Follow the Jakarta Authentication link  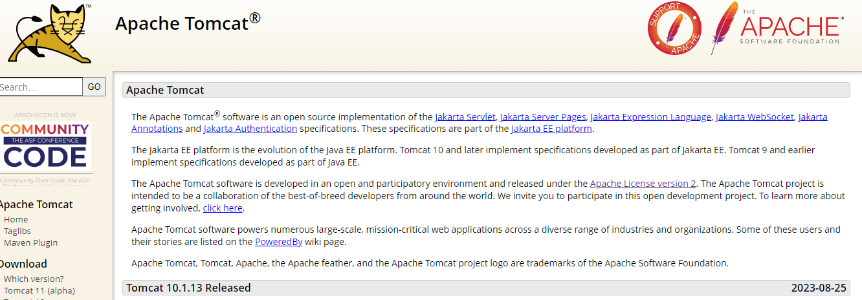click(x=250, y=129)
